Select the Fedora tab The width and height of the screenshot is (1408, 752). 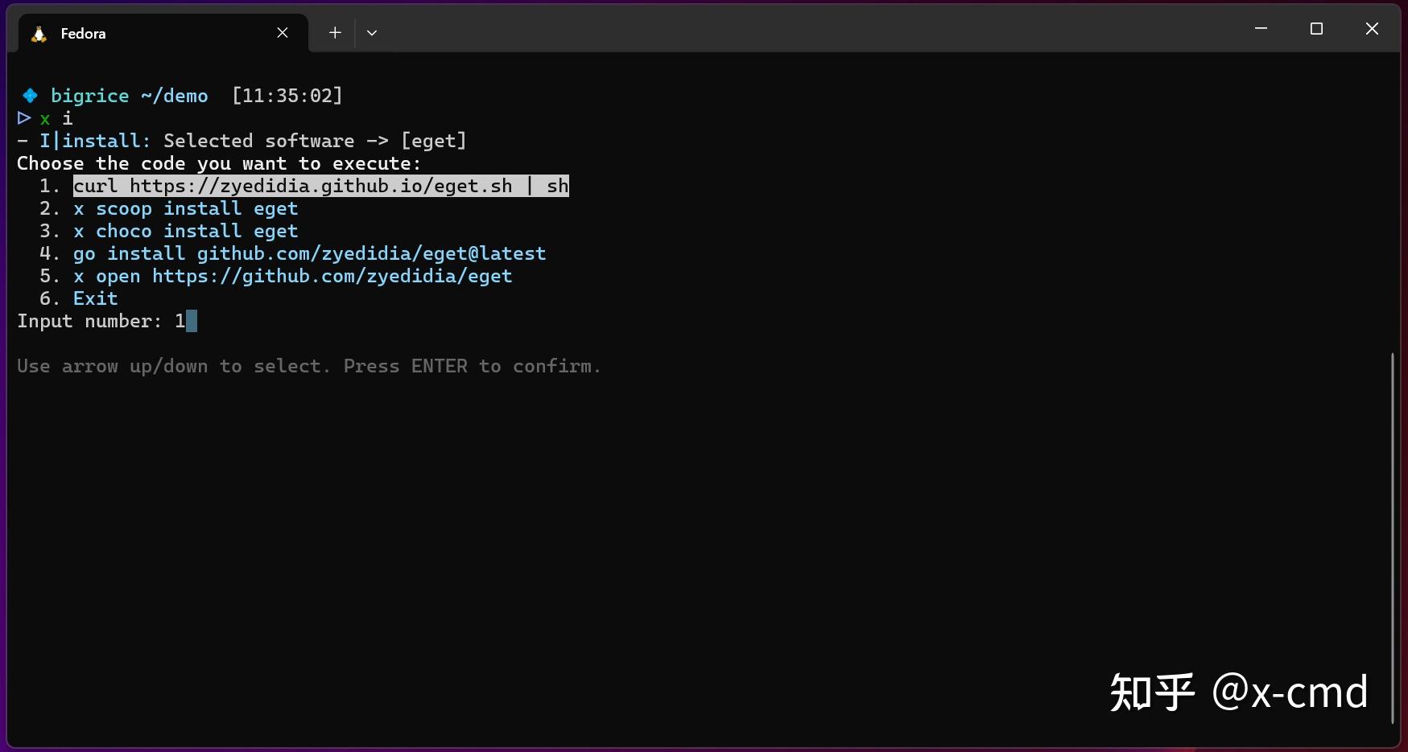[x=163, y=33]
